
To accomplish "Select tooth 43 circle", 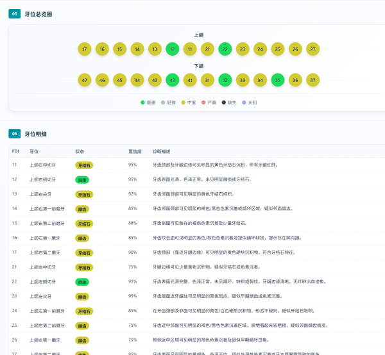I will (x=155, y=80).
